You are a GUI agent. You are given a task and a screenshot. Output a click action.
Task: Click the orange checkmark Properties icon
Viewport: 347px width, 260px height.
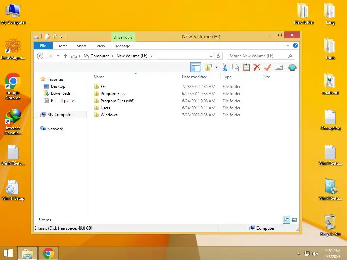coord(268,67)
